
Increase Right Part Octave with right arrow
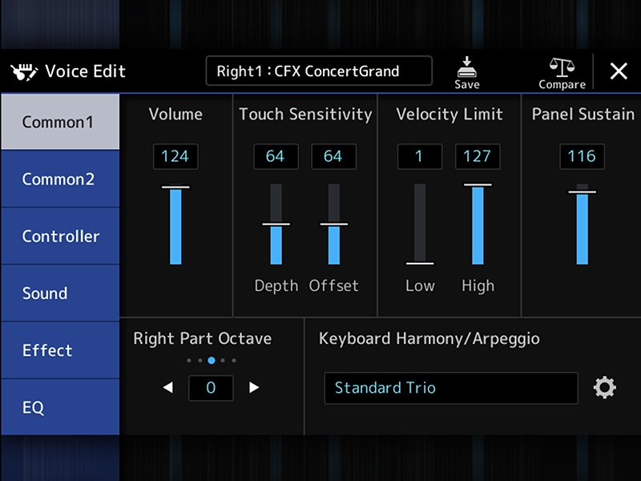click(252, 388)
